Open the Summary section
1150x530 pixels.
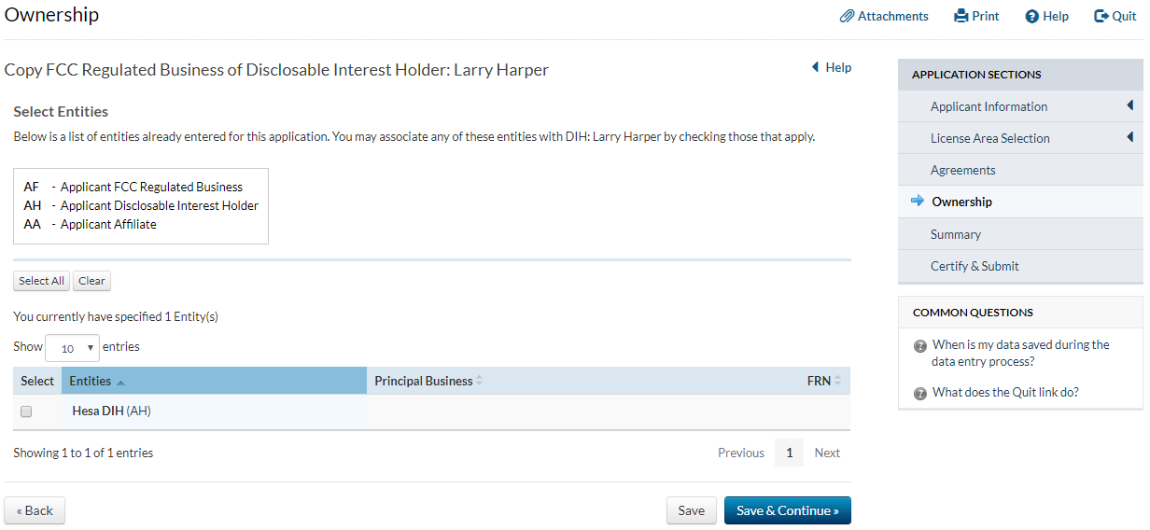[x=955, y=234]
